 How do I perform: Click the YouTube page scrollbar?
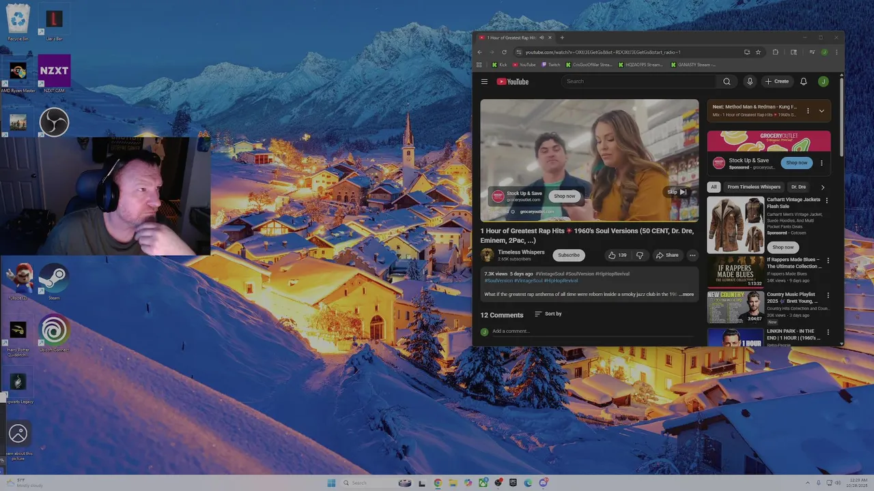[x=841, y=116]
